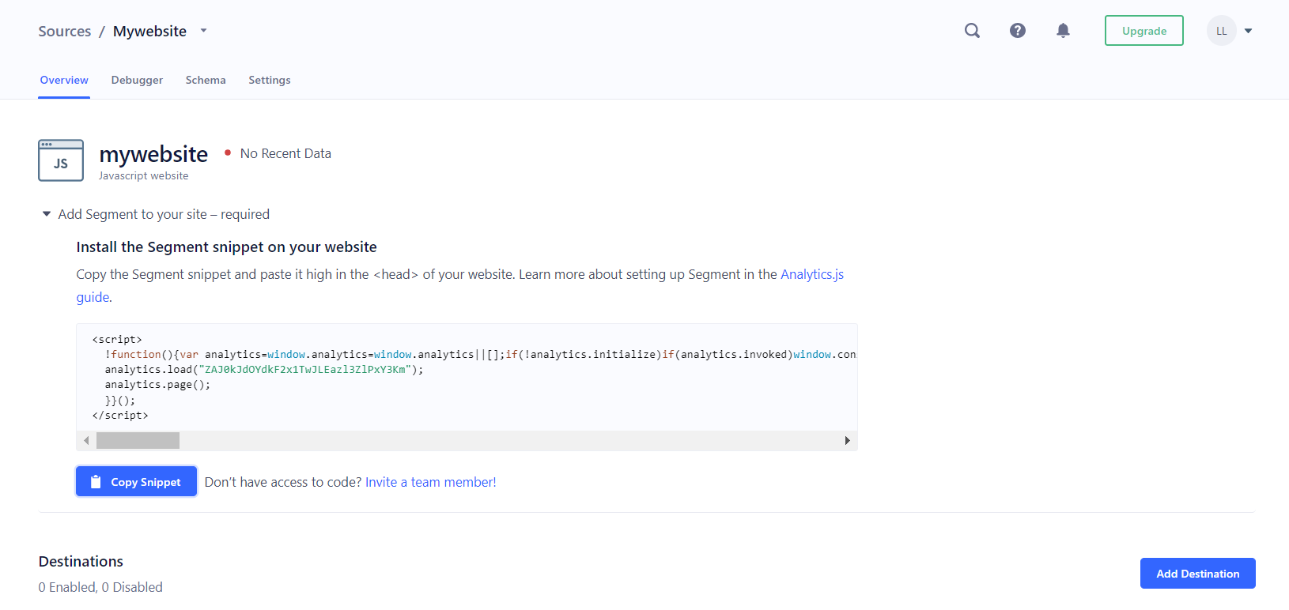Image resolution: width=1289 pixels, height=610 pixels.
Task: Open the Analytics.js guide link
Action: (x=811, y=274)
